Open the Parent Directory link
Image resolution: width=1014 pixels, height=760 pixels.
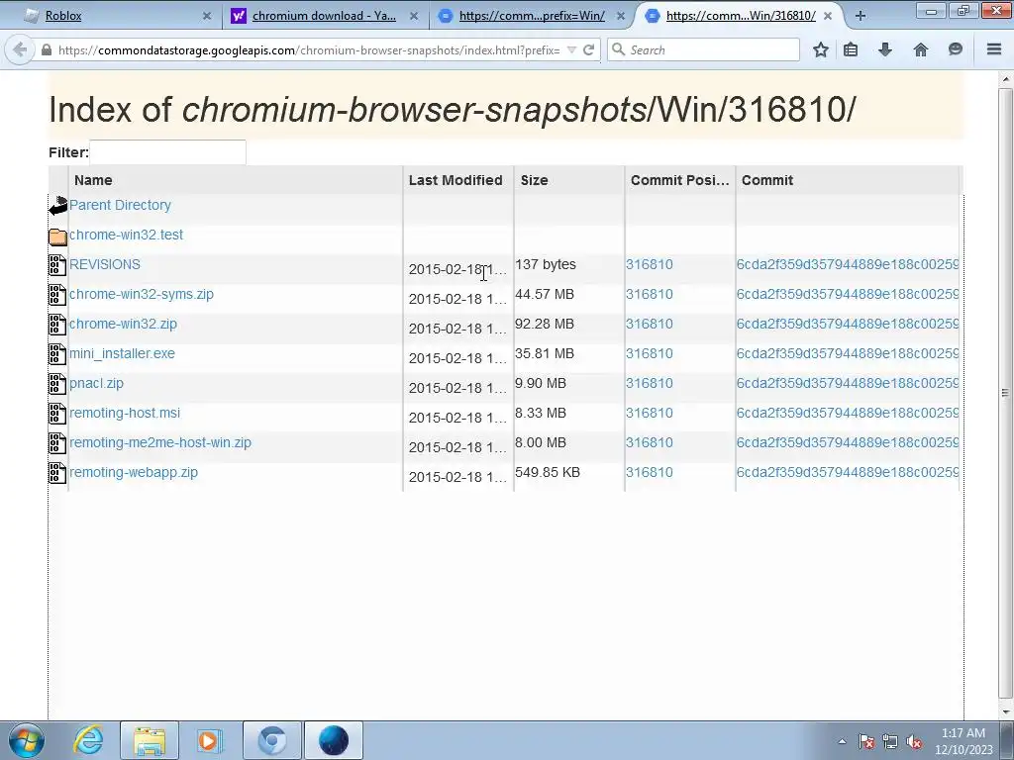pos(120,205)
